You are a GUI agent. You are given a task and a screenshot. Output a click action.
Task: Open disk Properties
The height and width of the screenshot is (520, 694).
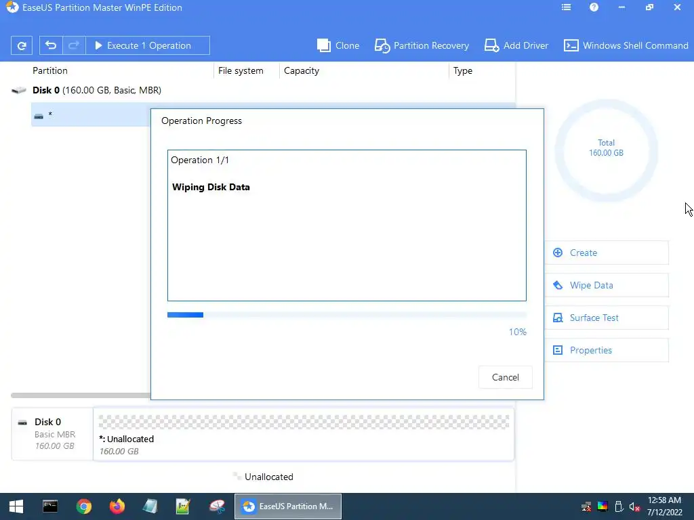click(607, 350)
